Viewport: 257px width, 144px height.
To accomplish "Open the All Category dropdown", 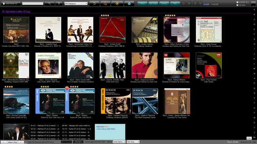I will [76, 4].
